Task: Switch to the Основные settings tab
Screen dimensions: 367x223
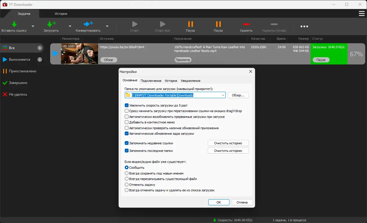Action: coord(130,80)
